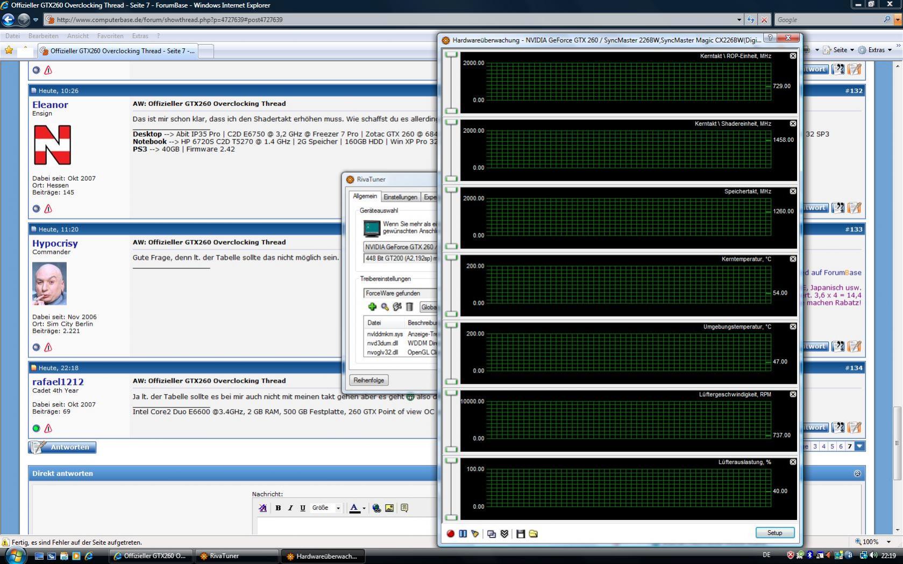Click the lower range slider of the Shadereinheit graph

click(x=451, y=179)
